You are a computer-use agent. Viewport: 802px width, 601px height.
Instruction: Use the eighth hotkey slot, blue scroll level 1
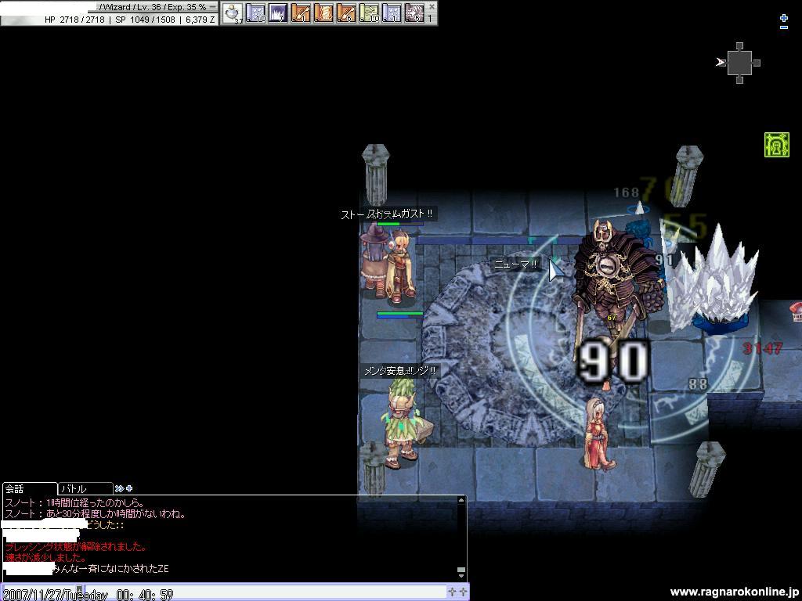[x=392, y=13]
